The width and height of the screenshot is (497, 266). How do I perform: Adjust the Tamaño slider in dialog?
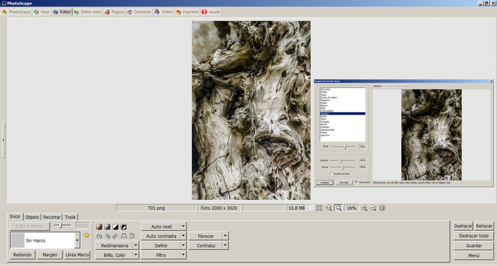[341, 161]
